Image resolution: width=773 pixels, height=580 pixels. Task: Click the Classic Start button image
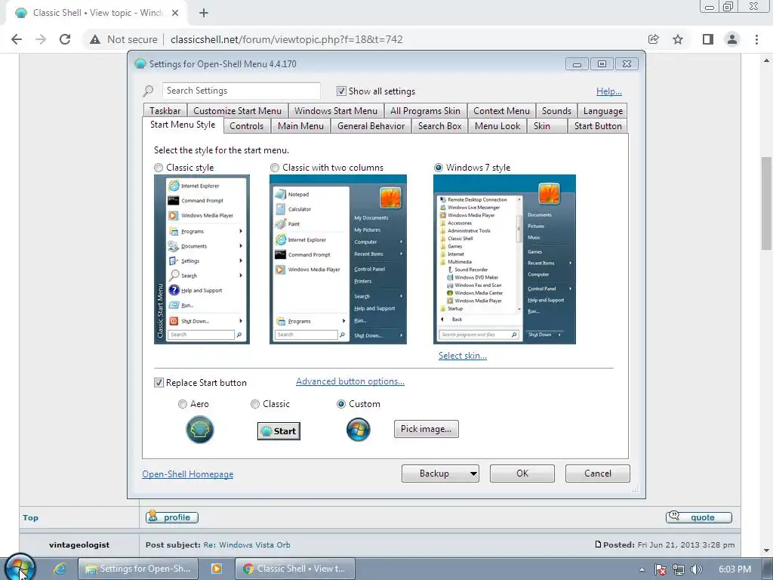[x=279, y=431]
